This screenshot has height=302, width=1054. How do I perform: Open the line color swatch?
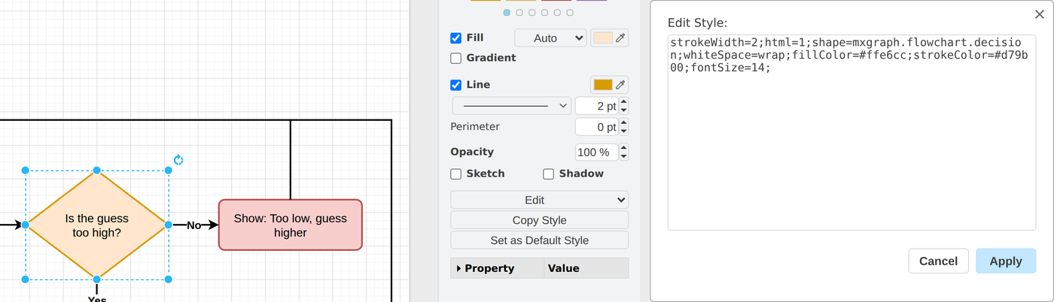pyautogui.click(x=602, y=85)
